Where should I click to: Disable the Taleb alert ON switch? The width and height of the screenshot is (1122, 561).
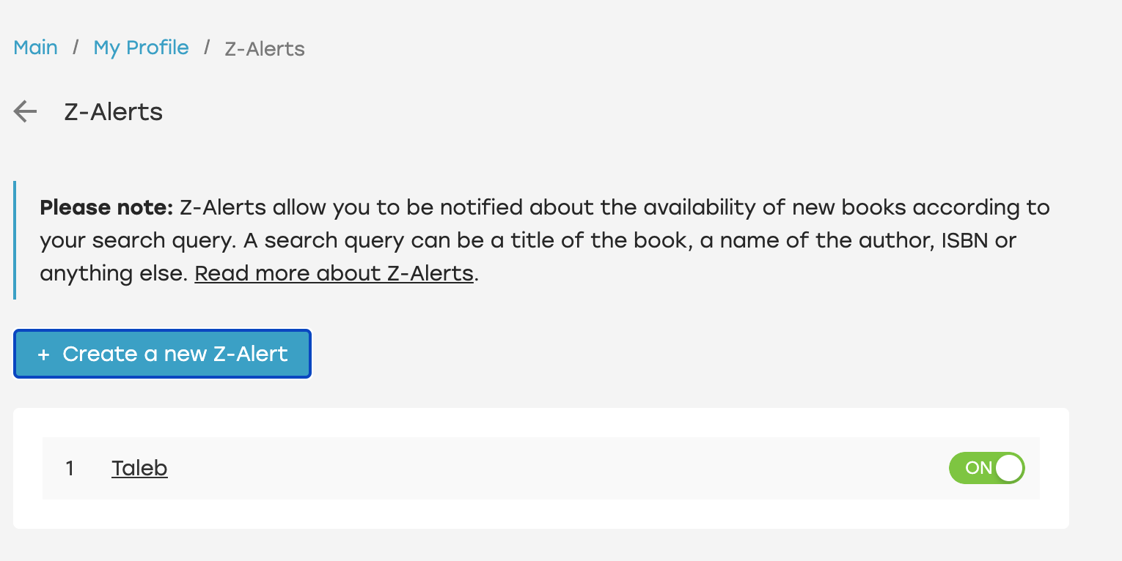point(986,468)
